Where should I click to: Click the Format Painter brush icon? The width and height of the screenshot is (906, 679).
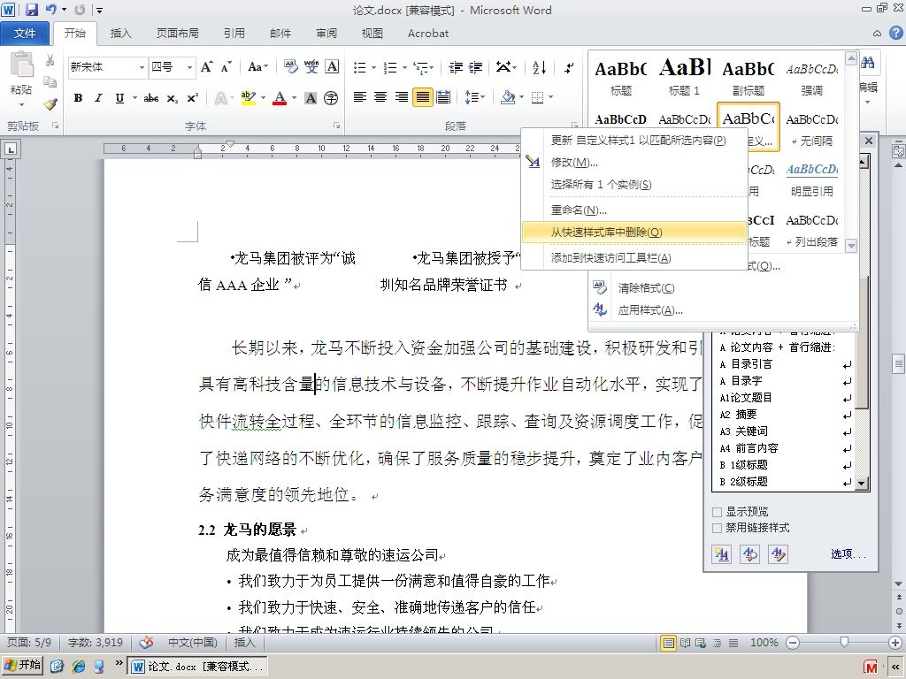tap(50, 104)
